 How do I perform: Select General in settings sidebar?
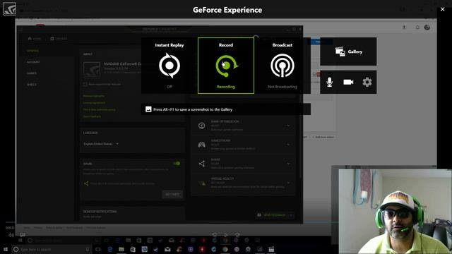point(32,51)
